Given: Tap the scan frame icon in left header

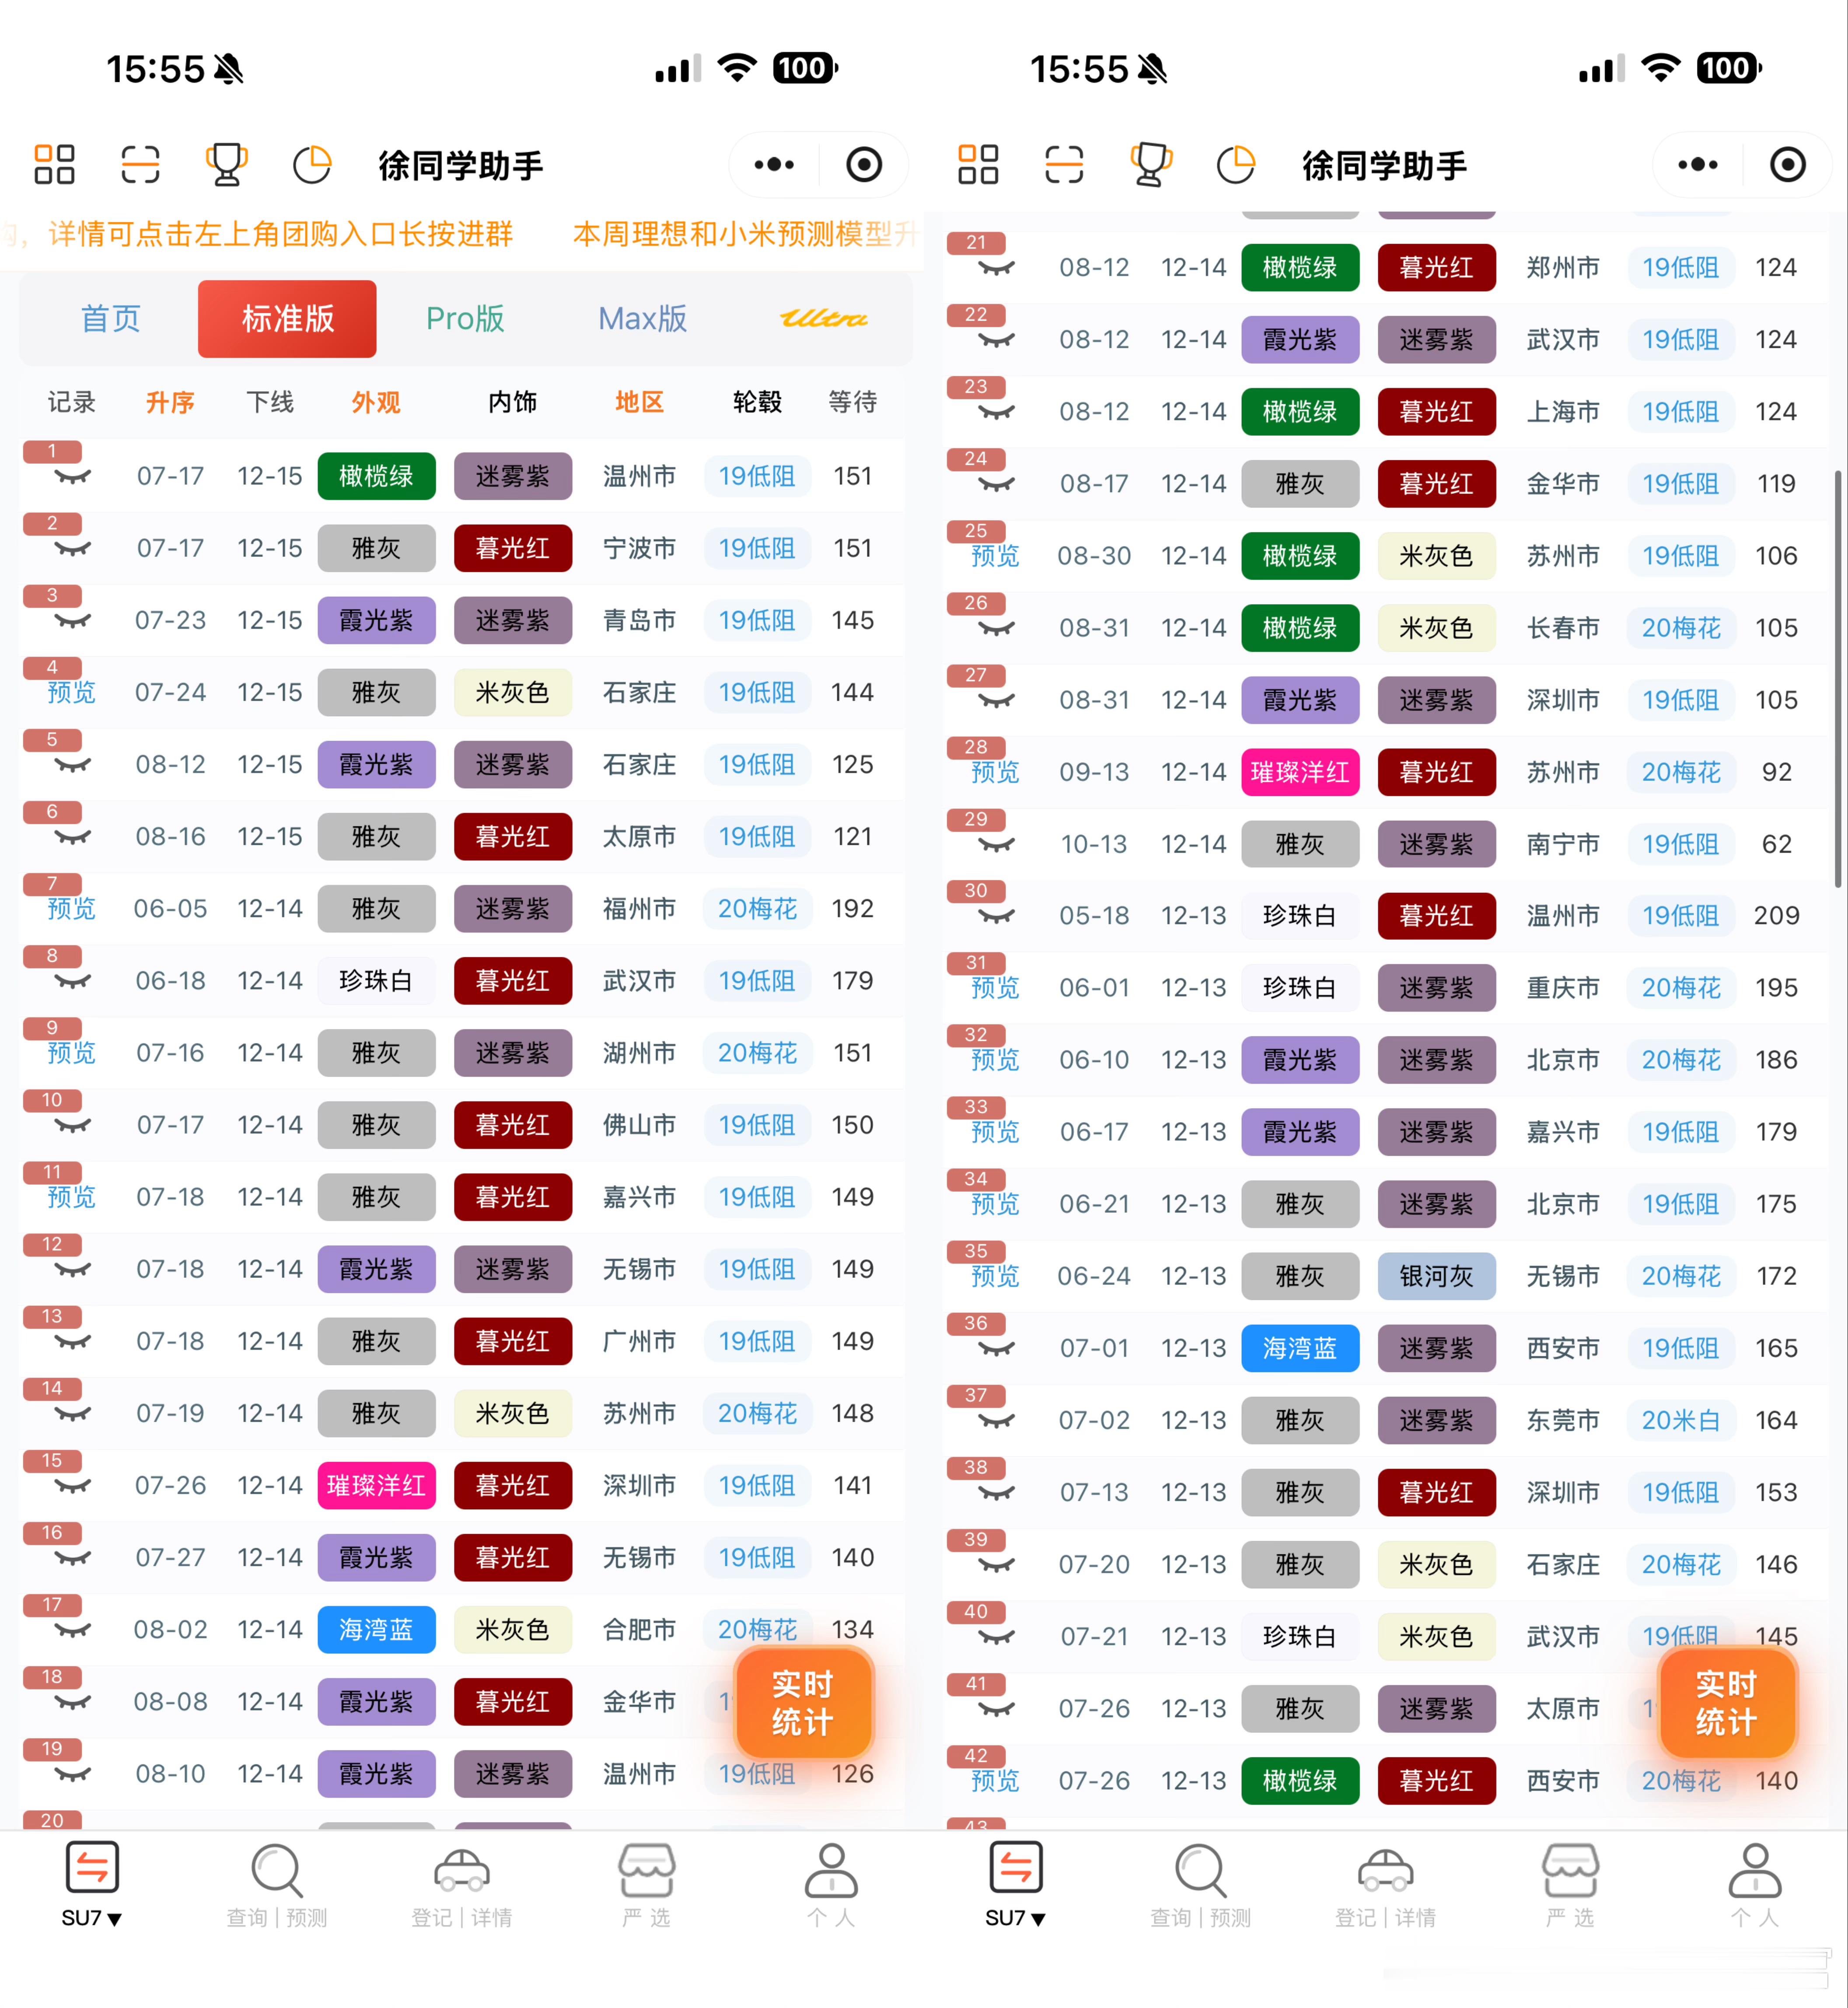Looking at the screenshot, I should pos(140,165).
